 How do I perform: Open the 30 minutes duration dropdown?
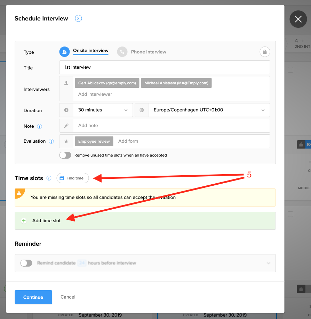pos(103,110)
